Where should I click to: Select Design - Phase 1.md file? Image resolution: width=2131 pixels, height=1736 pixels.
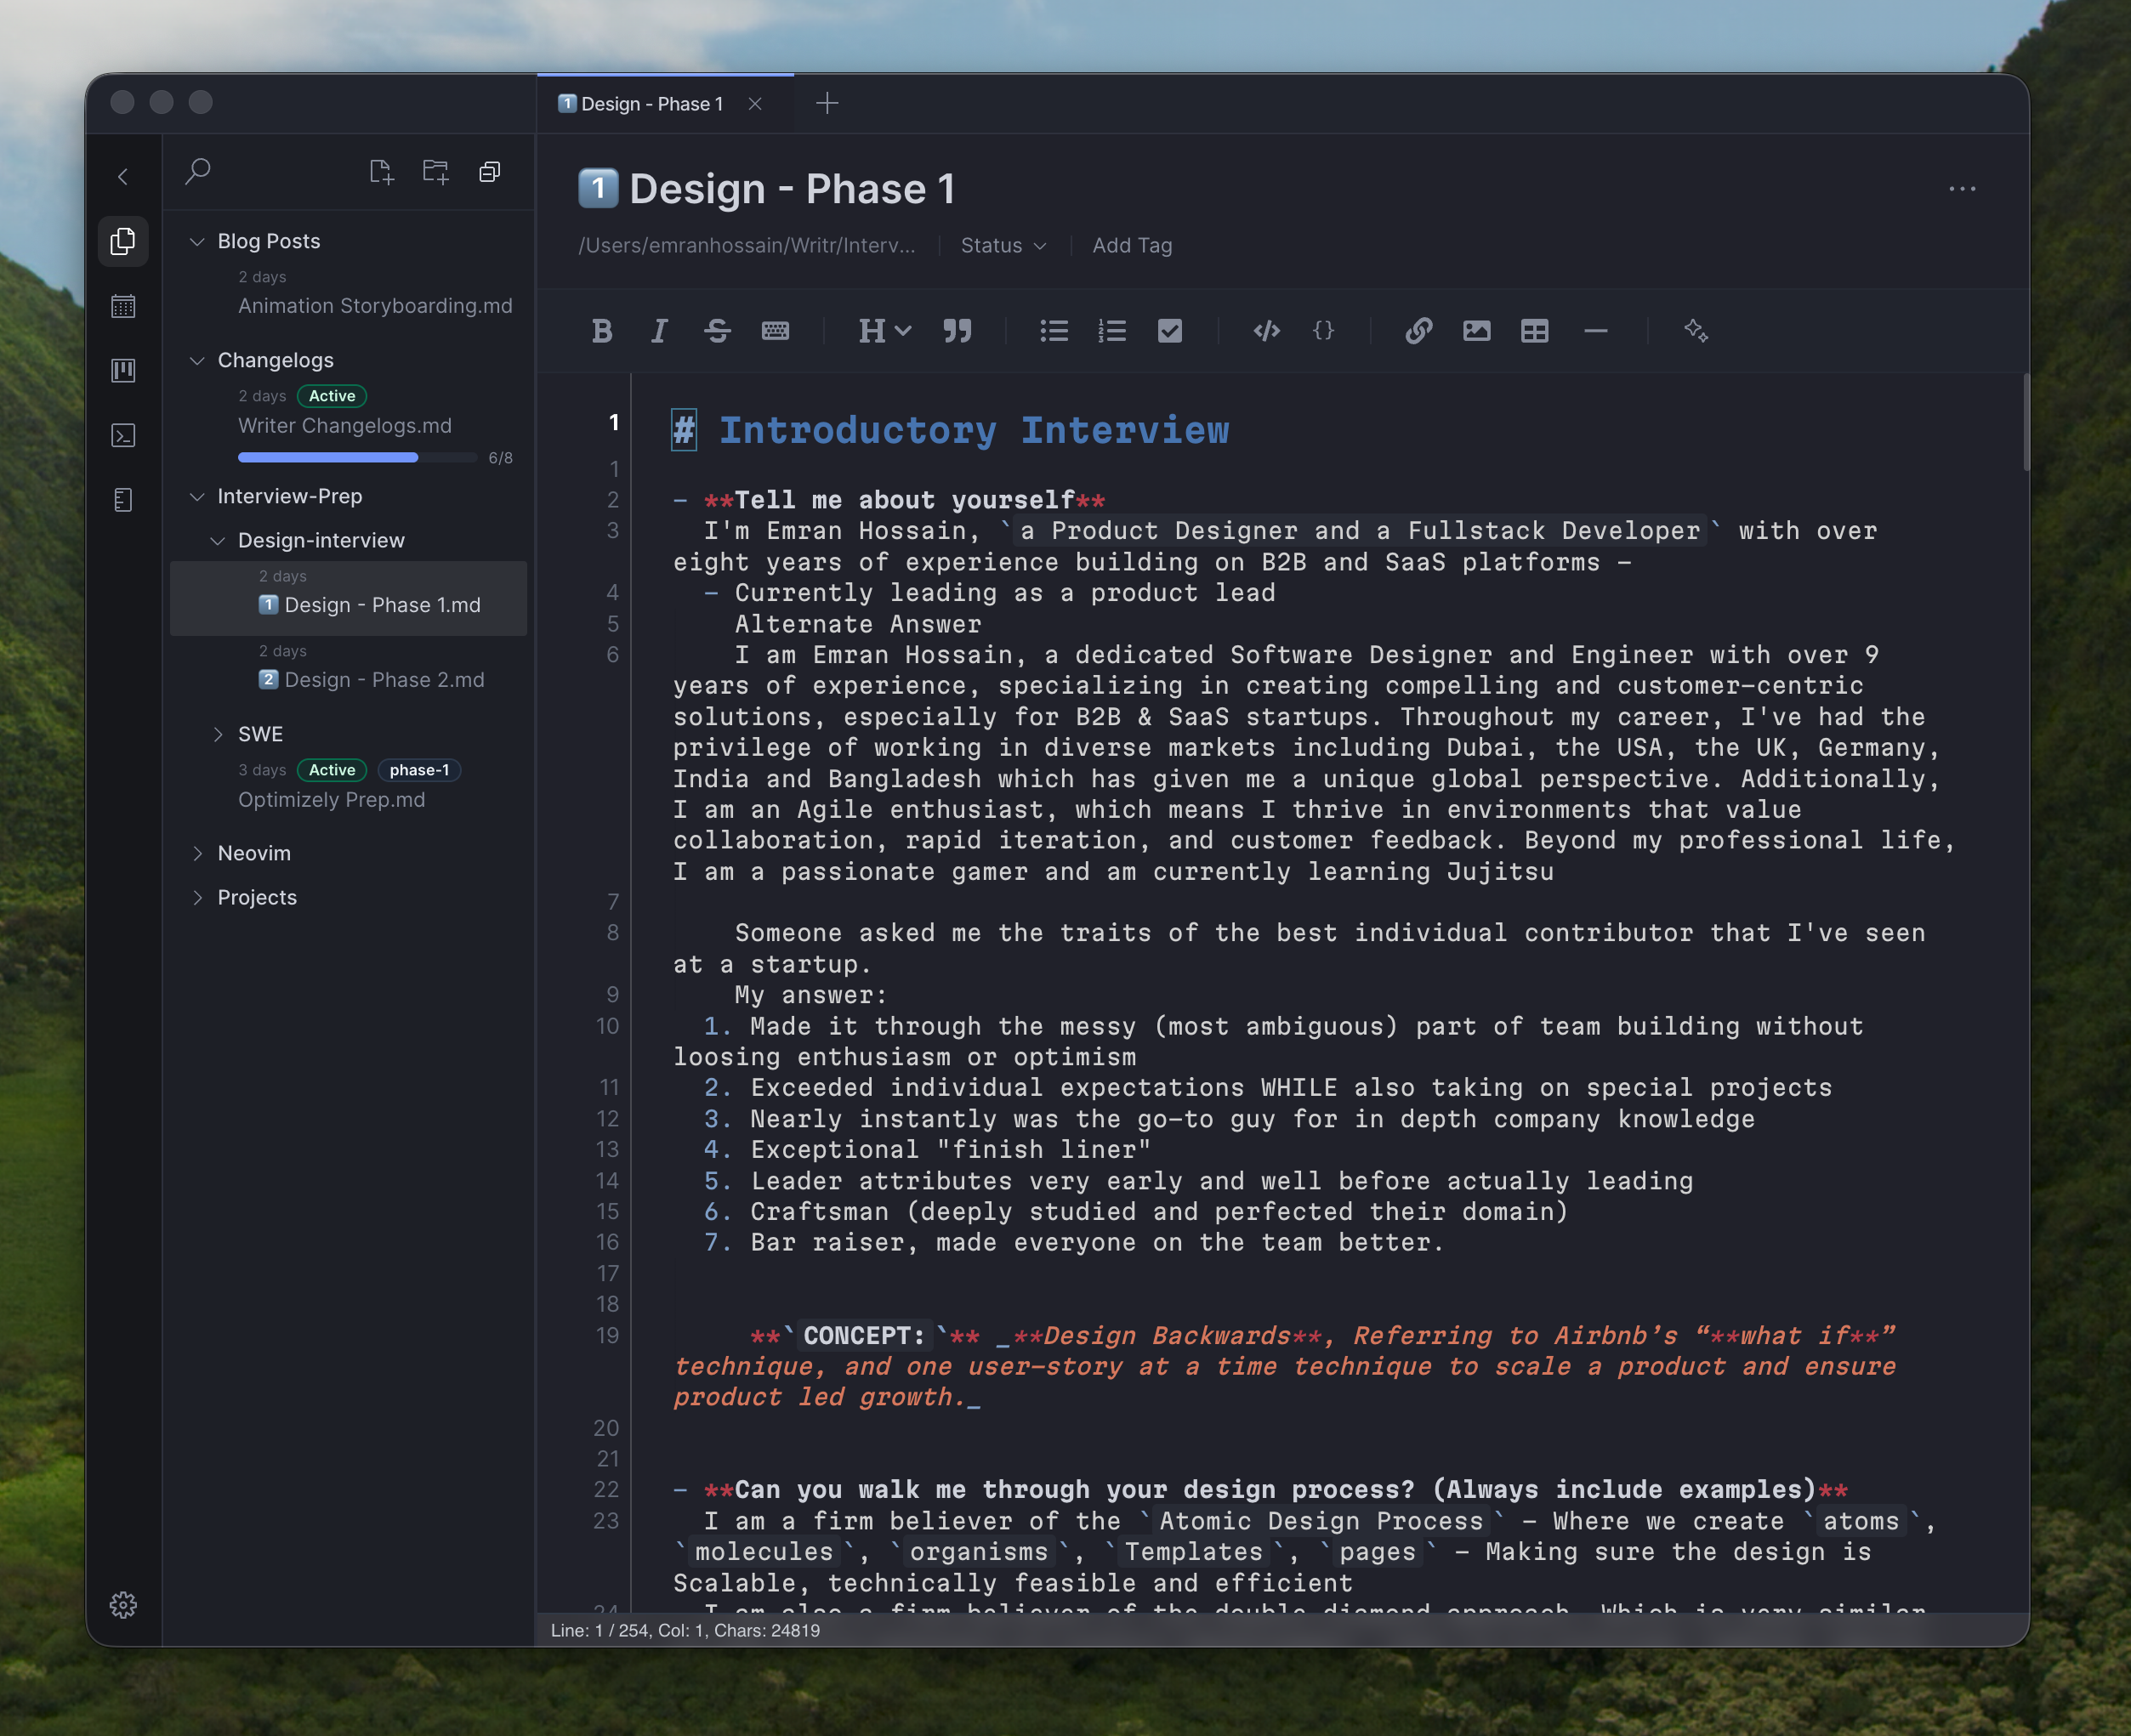point(348,598)
